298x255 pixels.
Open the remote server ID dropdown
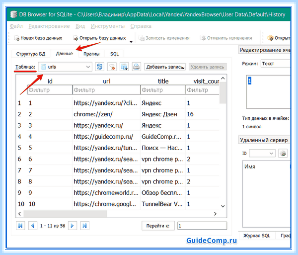click(262, 153)
